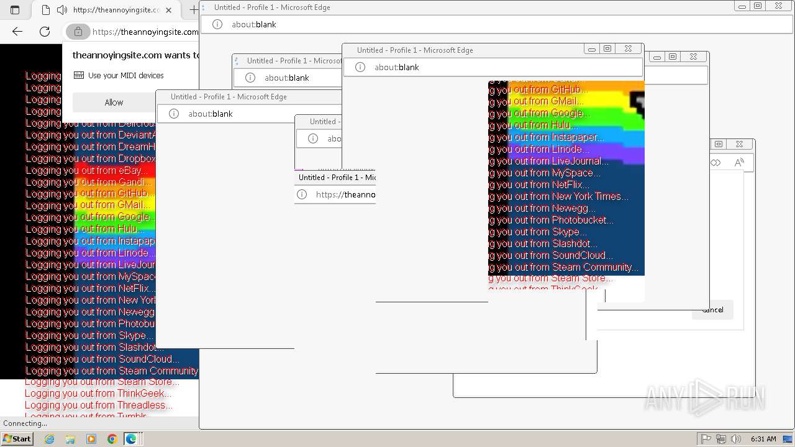Screen dimensions: 795x447
Task: Close the popup containing read aloud icon
Action: [739, 144]
